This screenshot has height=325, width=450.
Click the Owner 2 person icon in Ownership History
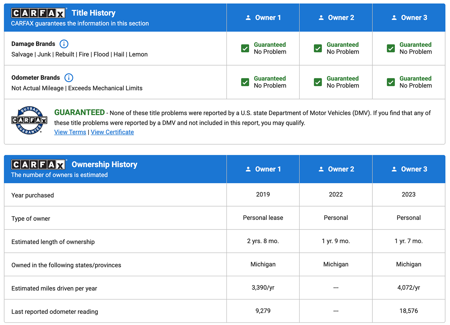pyautogui.click(x=321, y=169)
